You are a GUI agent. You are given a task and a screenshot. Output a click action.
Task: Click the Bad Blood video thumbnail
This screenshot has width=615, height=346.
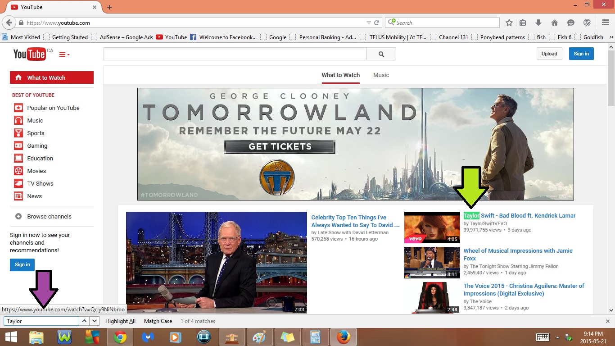432,228
